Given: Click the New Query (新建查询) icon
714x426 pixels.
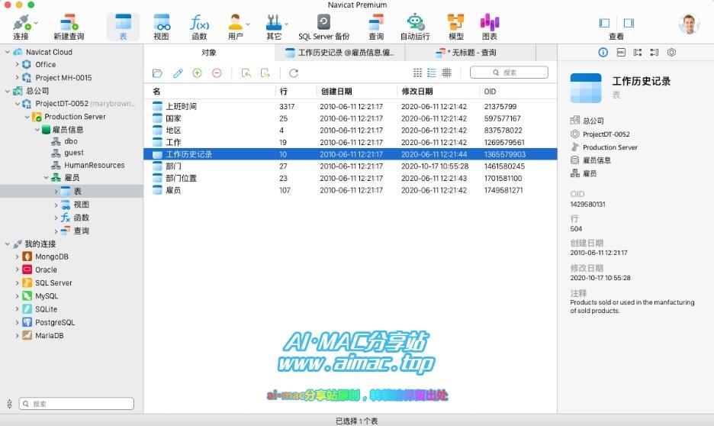Looking at the screenshot, I should click(69, 23).
